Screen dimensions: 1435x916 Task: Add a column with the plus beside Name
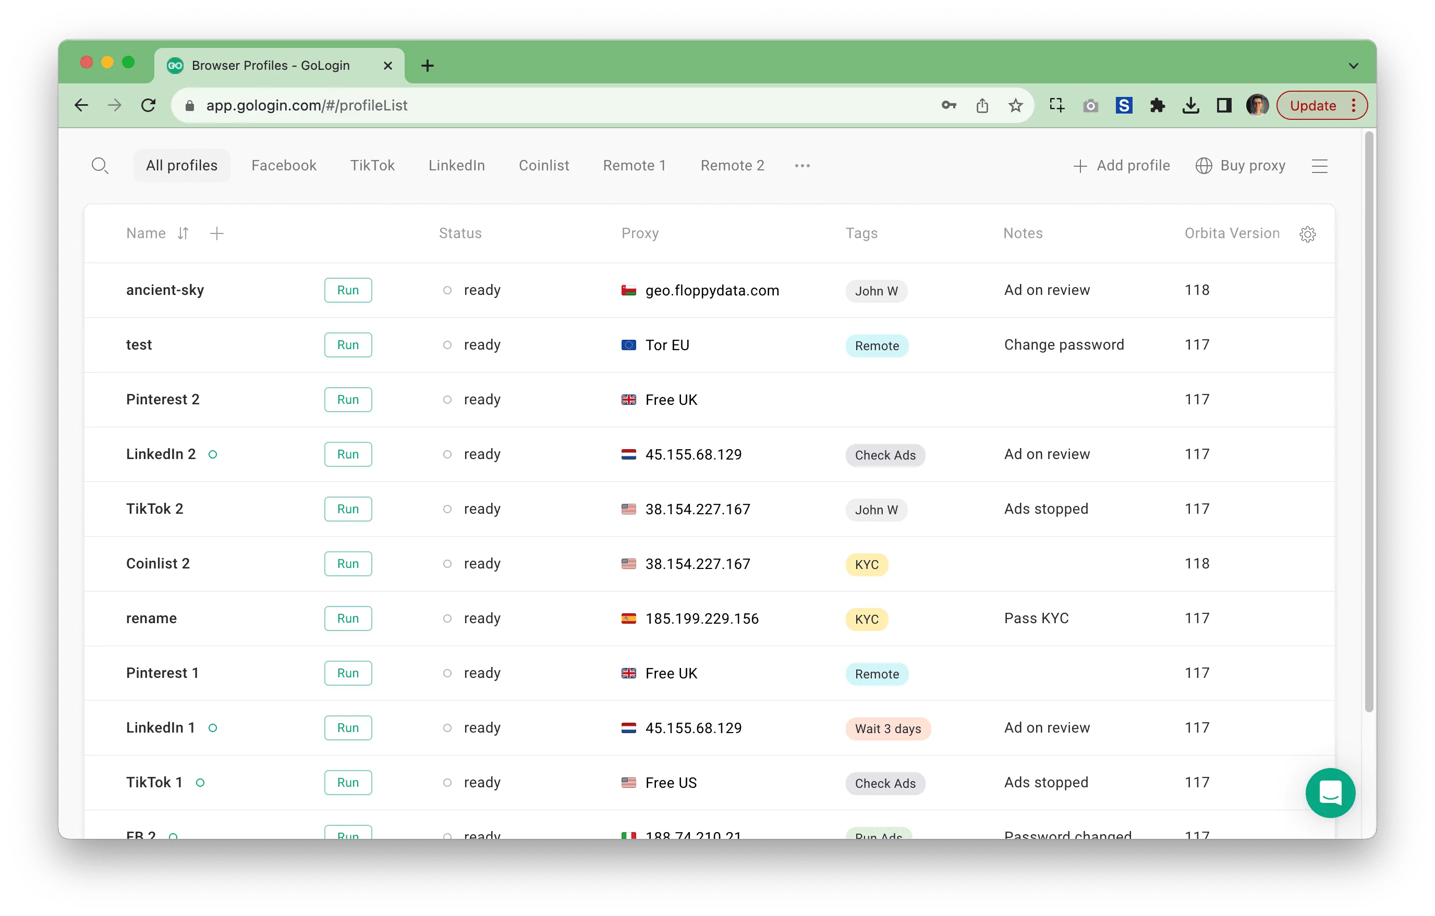[217, 233]
